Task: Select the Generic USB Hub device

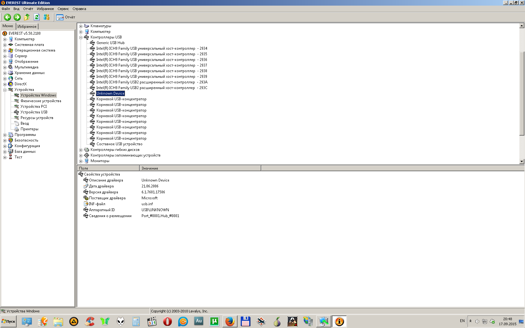Action: pyautogui.click(x=110, y=43)
